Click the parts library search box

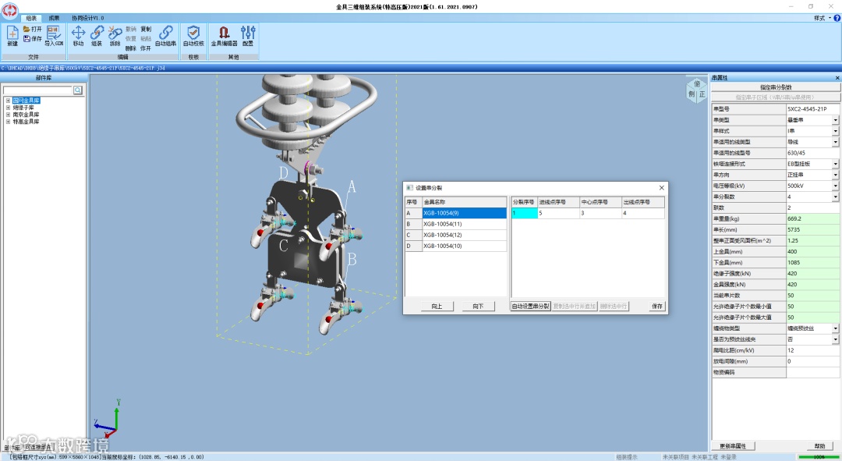tap(38, 90)
